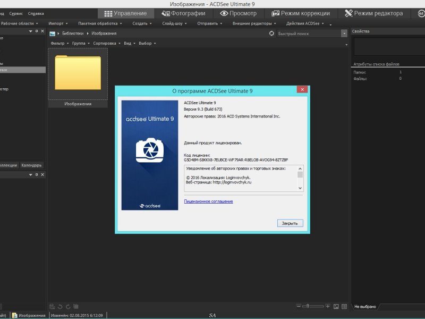
Task: Open the Справка menu
Action: coord(36,14)
